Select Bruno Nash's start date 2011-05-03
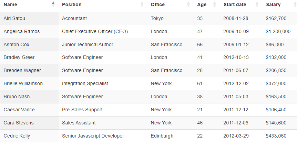 coord(236,97)
